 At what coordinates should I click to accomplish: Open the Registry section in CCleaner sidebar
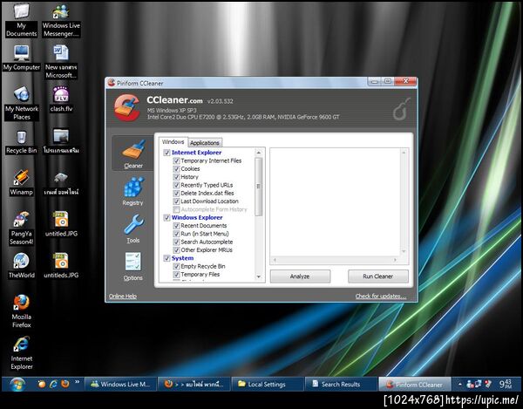click(x=133, y=191)
